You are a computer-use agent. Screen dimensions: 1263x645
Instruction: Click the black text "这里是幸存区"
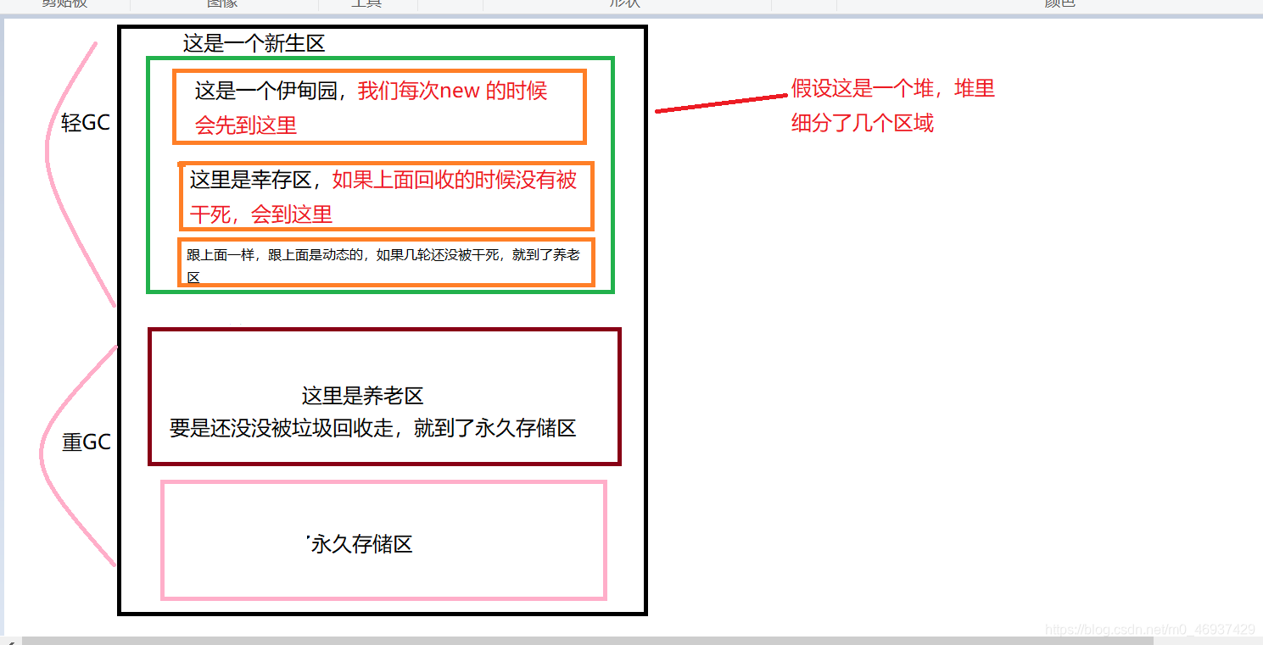[x=251, y=180]
